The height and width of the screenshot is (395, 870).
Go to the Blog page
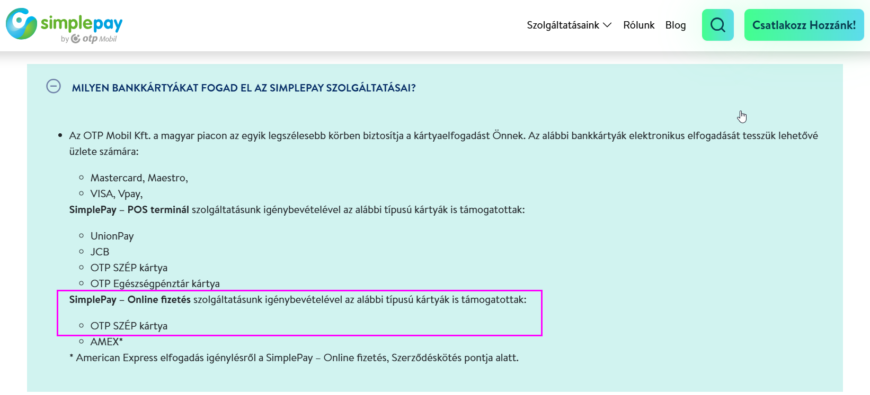pyautogui.click(x=676, y=25)
